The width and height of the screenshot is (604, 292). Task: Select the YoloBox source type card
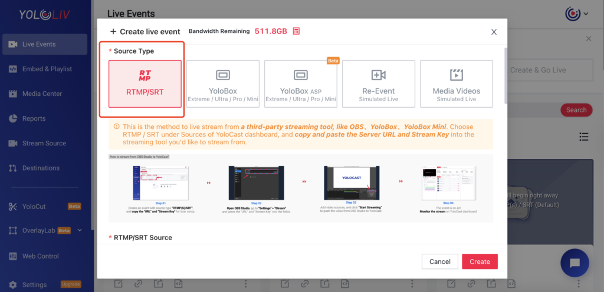222,84
